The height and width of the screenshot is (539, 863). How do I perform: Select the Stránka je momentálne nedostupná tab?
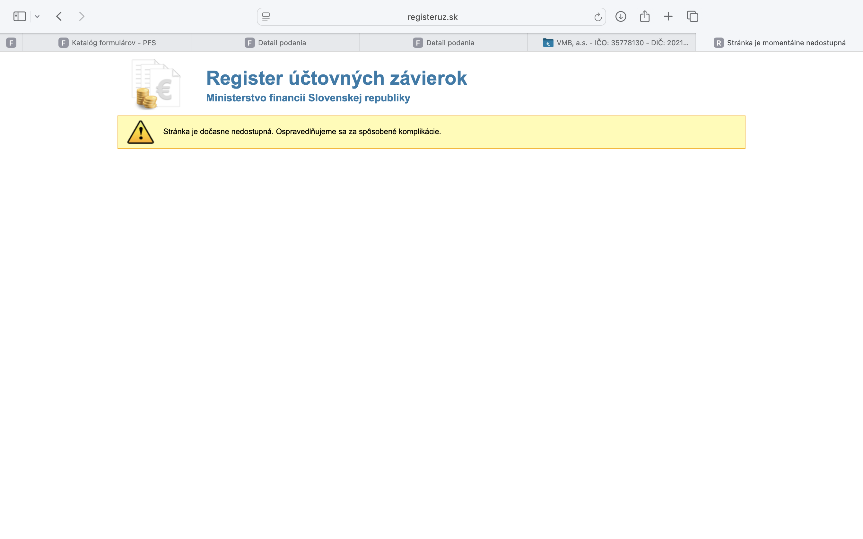(780, 43)
